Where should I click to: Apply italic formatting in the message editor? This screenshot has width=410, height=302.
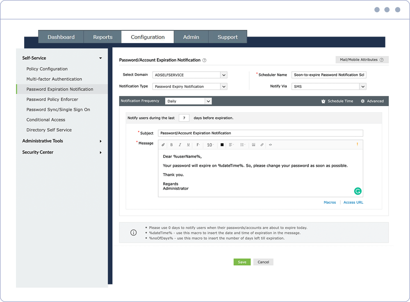pyautogui.click(x=180, y=145)
